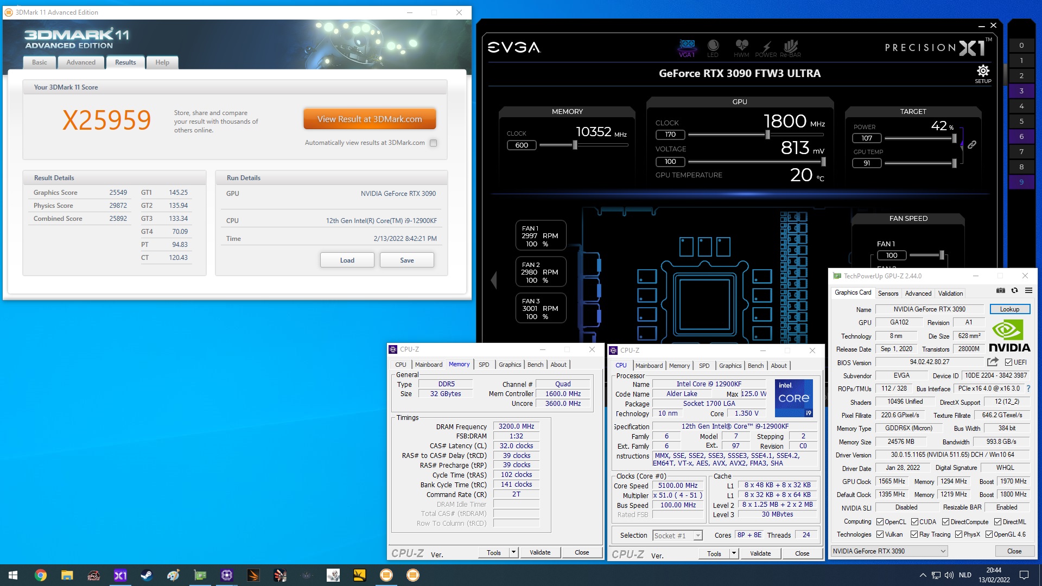Open the Socket #1 selection dropdown

(677, 536)
